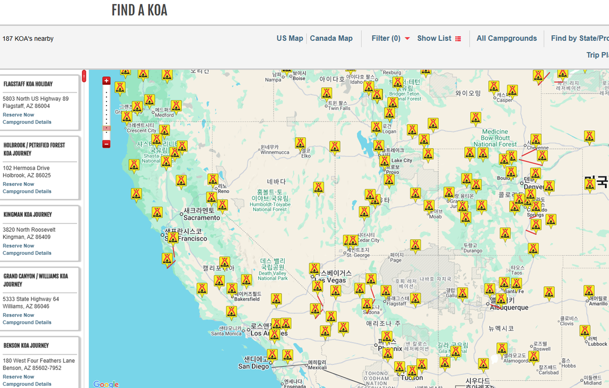Open Find by State/Province link
Image resolution: width=609 pixels, height=388 pixels.
[x=579, y=38]
